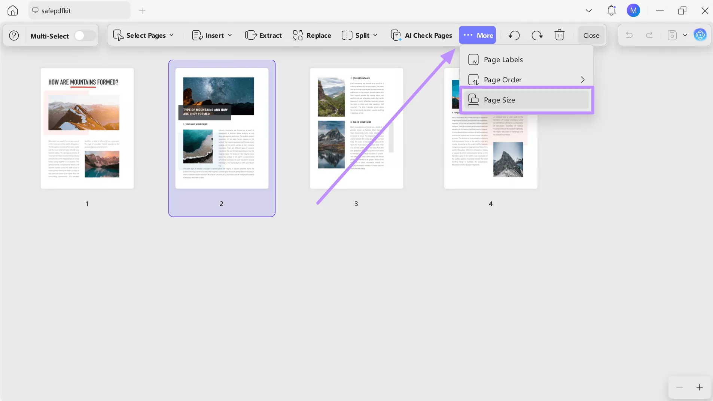Click the Close button
The image size is (713, 401).
[591, 35]
